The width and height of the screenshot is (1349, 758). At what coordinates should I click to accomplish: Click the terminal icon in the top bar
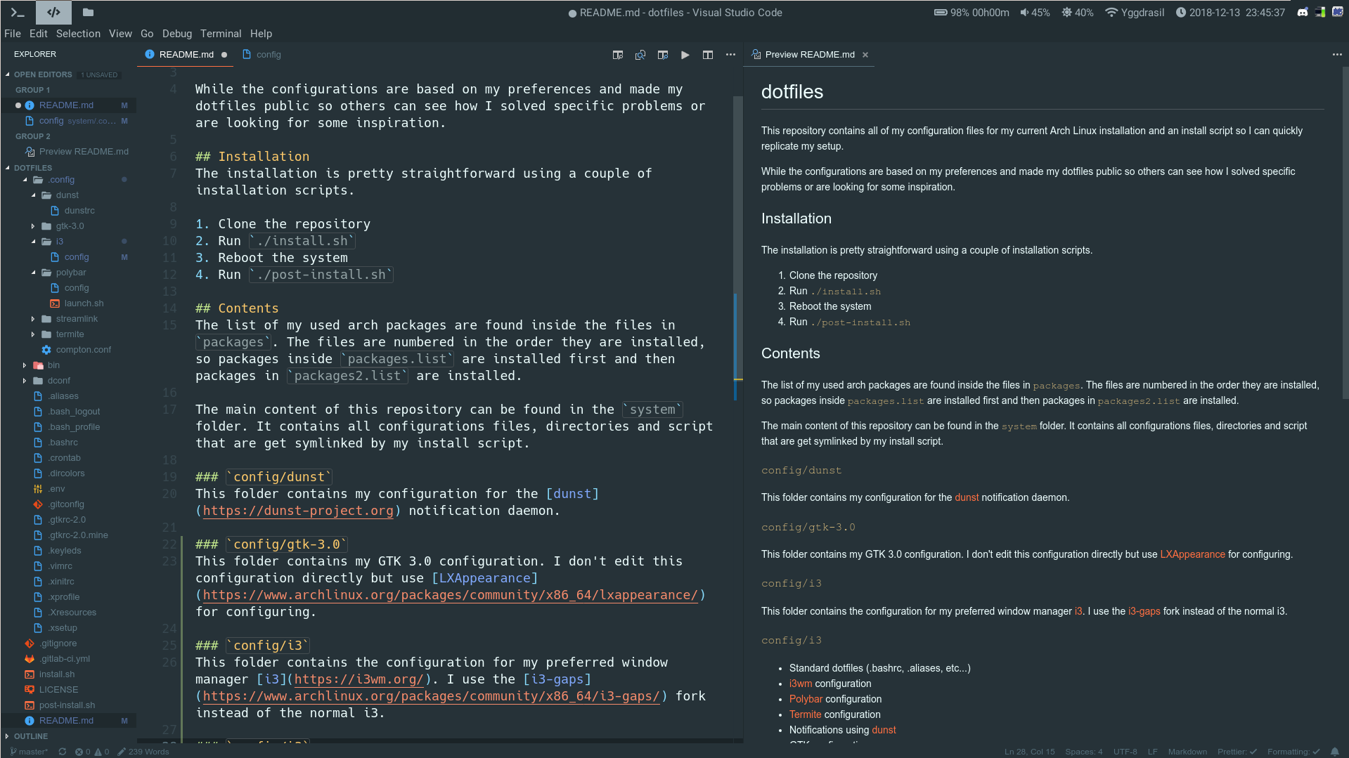click(18, 12)
